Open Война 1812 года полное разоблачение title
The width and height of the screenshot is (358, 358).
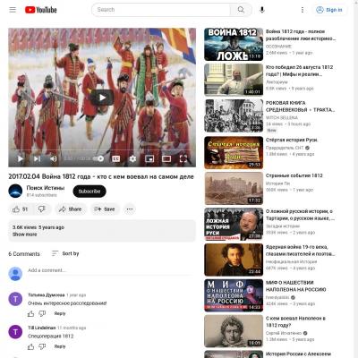[301, 35]
